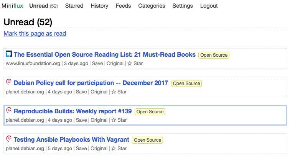Click Debian swirl icon beside Testing Ansible entry
290x157 pixels.
pyautogui.click(x=9, y=139)
